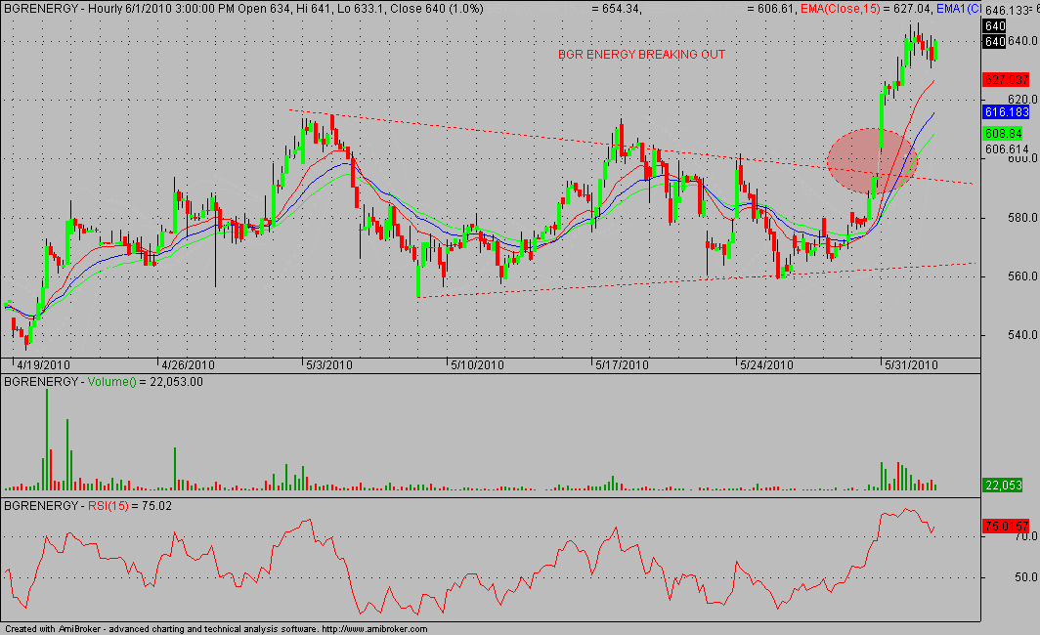Viewport: 1040px width, 635px height.
Task: Open the http://www.amibroker.com link in footer
Action: (x=374, y=629)
